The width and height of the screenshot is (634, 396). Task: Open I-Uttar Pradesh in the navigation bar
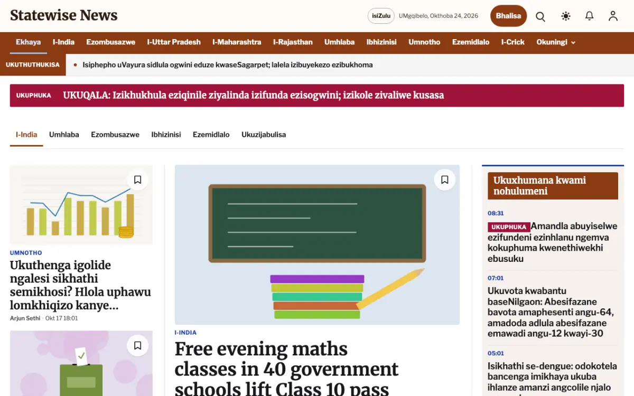(174, 42)
